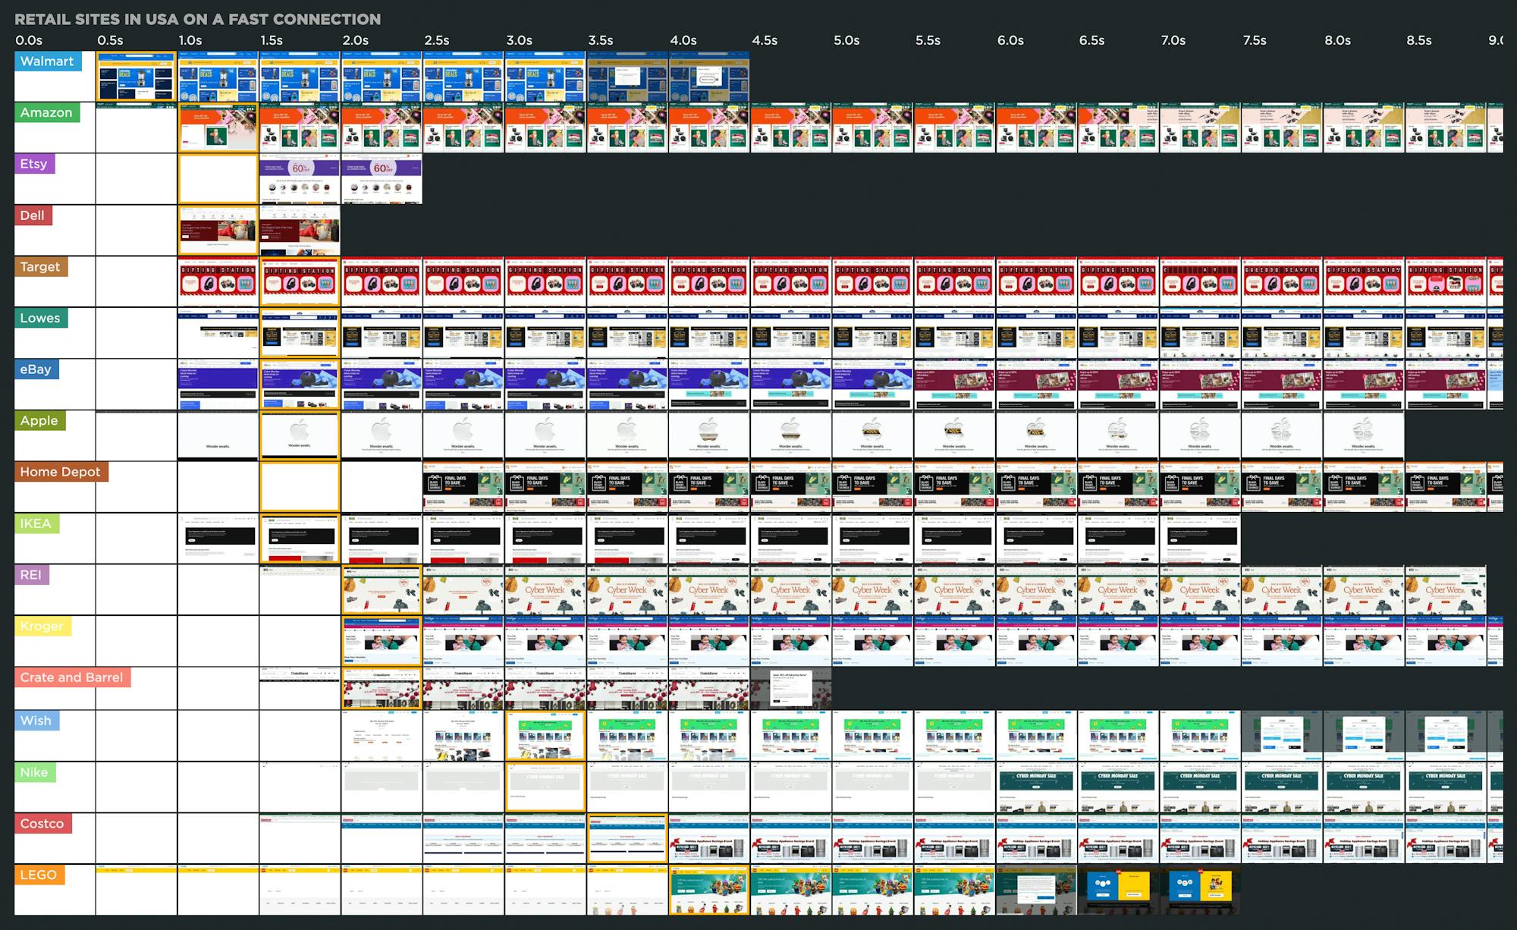
Task: Select the Crate and Barrel label
Action: 71,677
